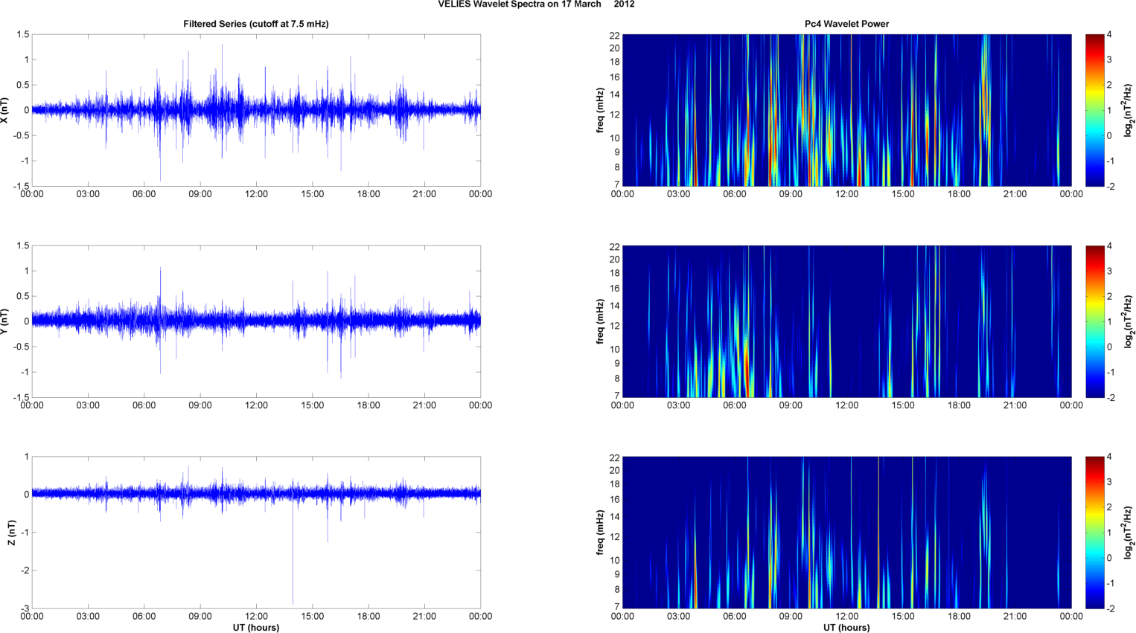The height and width of the screenshot is (633, 1136).
Task: Click the X (nT) filtered series plot
Action: [256, 110]
